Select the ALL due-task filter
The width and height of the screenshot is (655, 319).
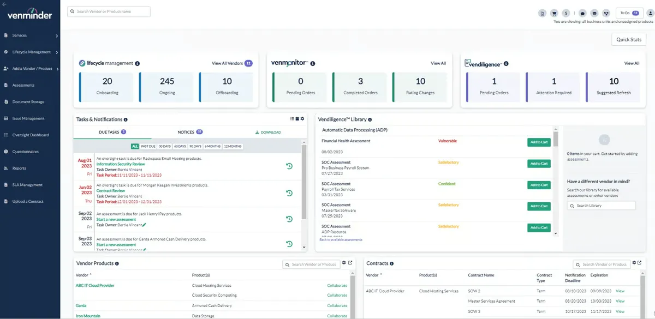pyautogui.click(x=134, y=146)
